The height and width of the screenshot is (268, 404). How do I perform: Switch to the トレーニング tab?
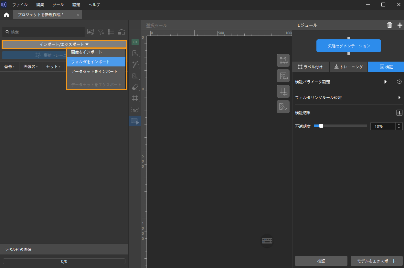point(348,67)
